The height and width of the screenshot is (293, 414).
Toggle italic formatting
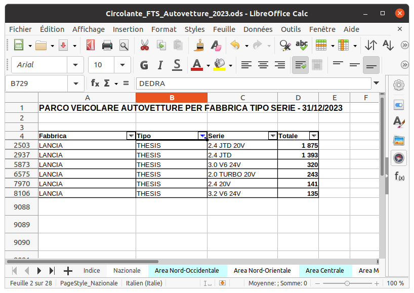click(160, 65)
